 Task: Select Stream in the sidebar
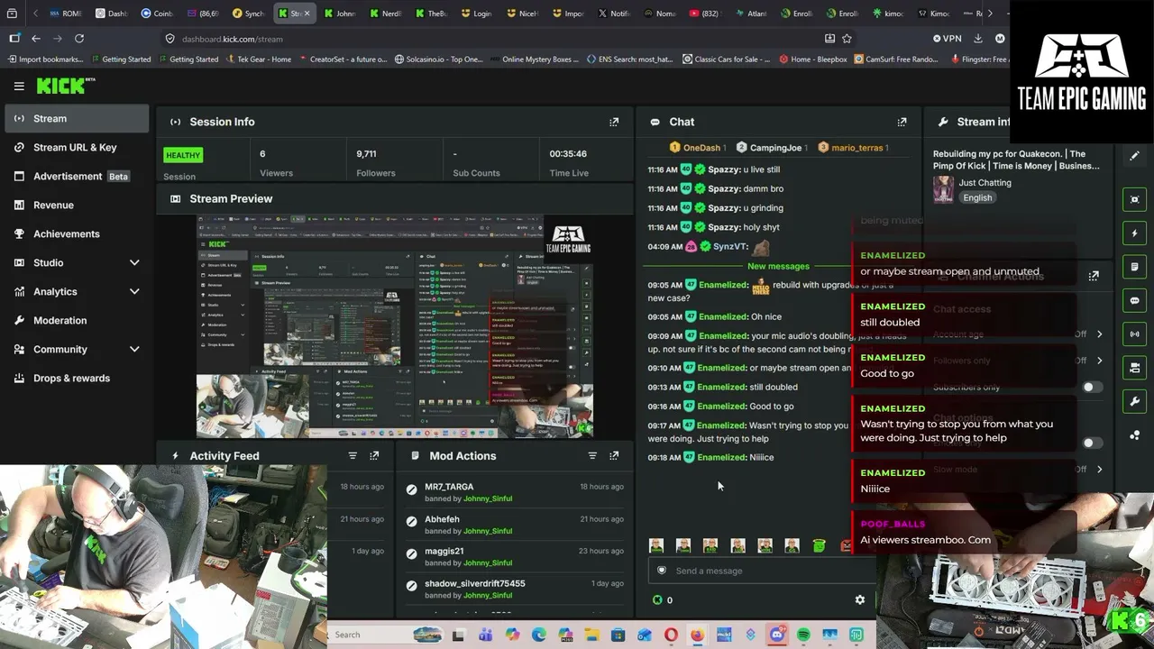[x=77, y=118]
